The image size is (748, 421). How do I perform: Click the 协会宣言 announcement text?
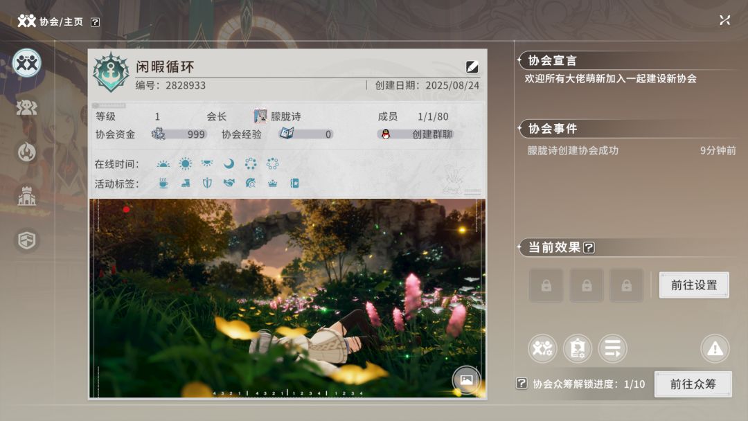tap(611, 79)
